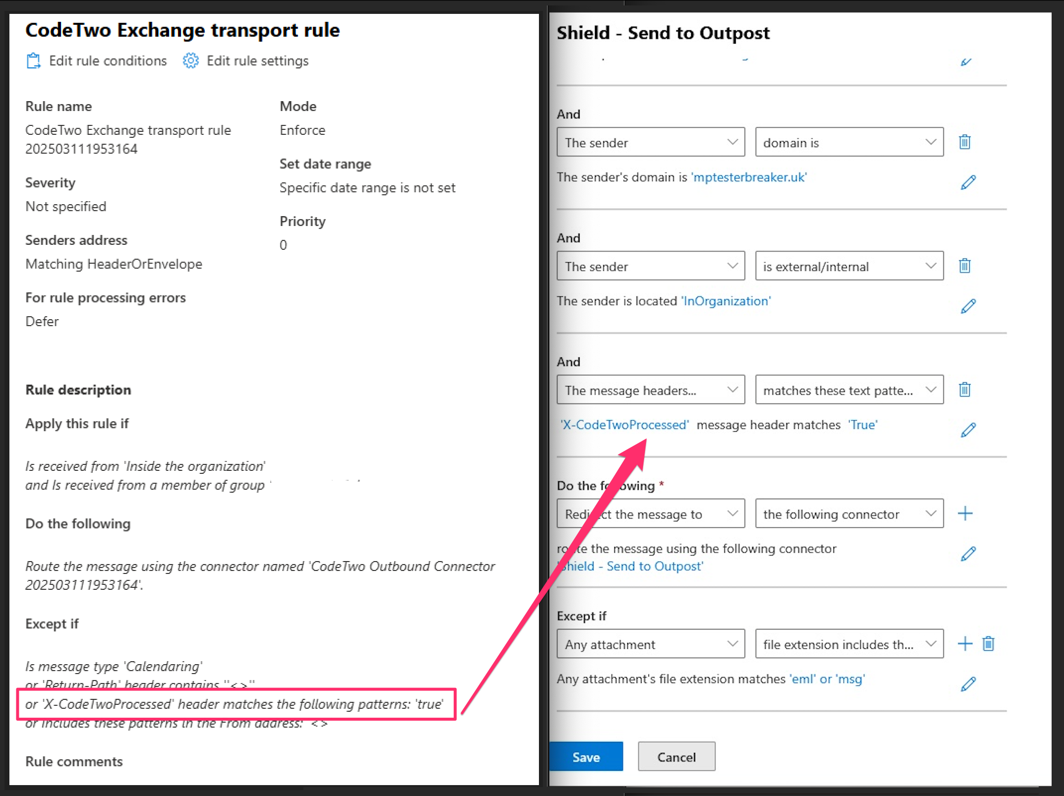Delete the is external/internal condition
1064x796 pixels.
coord(964,266)
